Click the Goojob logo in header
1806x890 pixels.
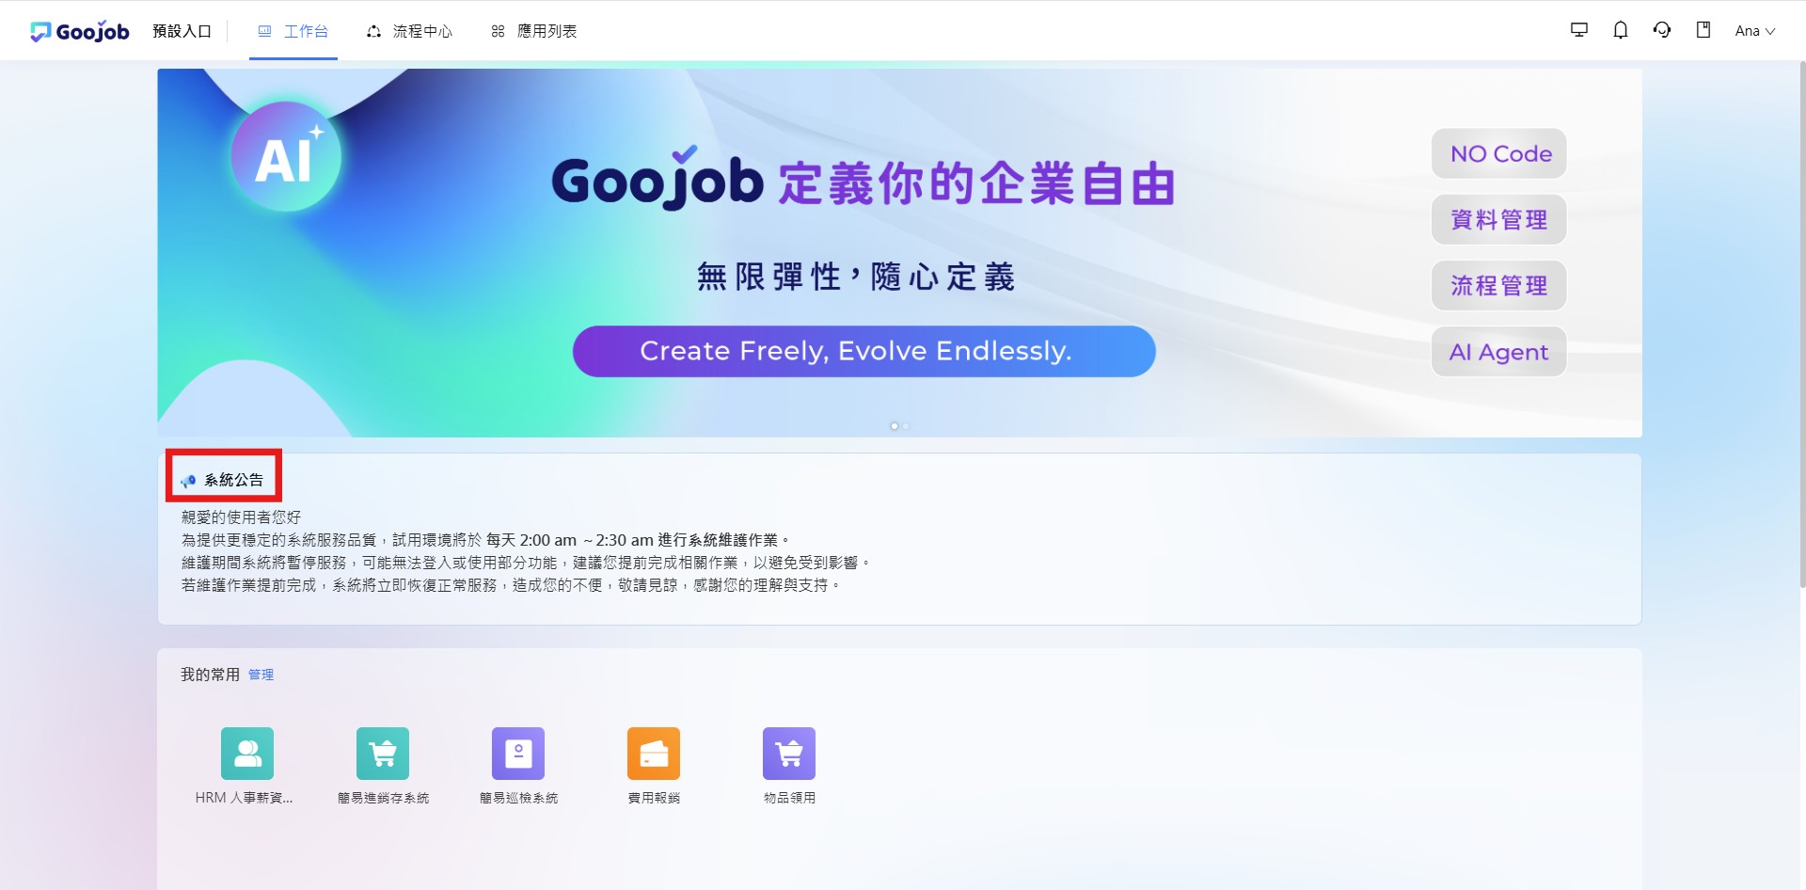pos(80,31)
